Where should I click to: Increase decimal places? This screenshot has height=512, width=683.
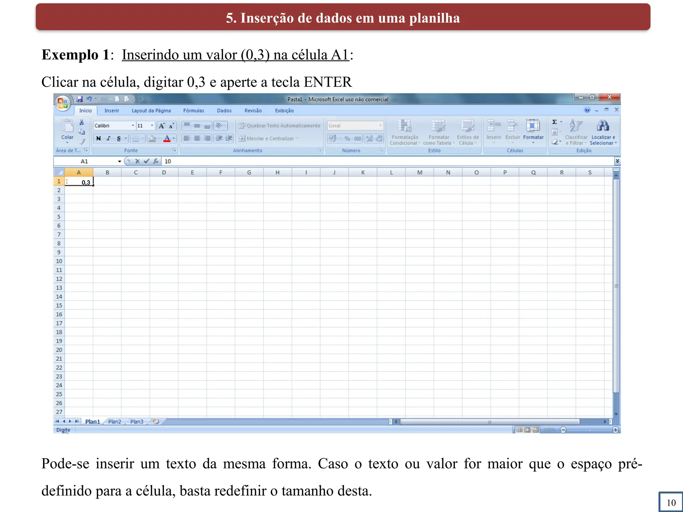pos(369,138)
